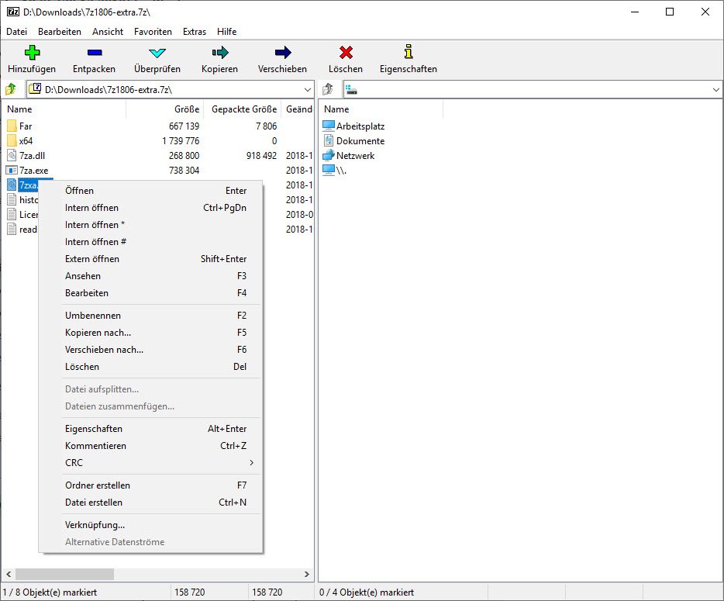Select Kommentieren
Screen dimensions: 724x601
[151, 445]
